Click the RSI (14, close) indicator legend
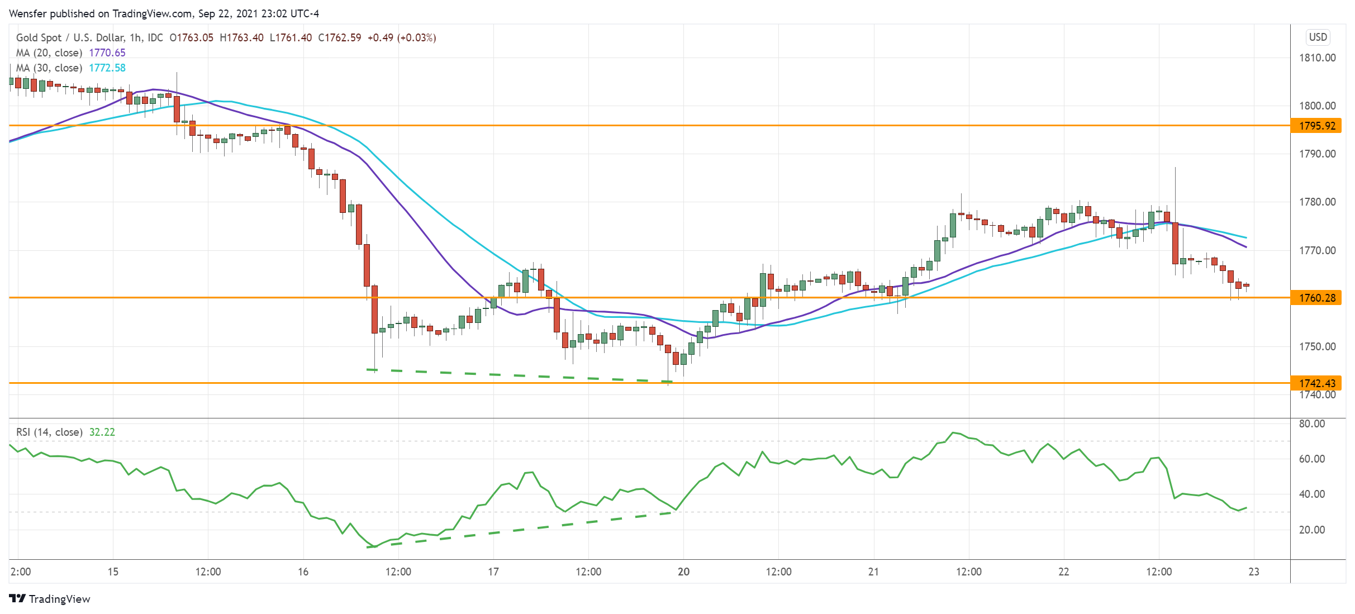 pyautogui.click(x=49, y=432)
